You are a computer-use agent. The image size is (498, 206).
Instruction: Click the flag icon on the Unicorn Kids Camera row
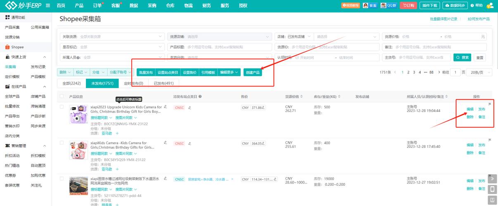pos(490,104)
